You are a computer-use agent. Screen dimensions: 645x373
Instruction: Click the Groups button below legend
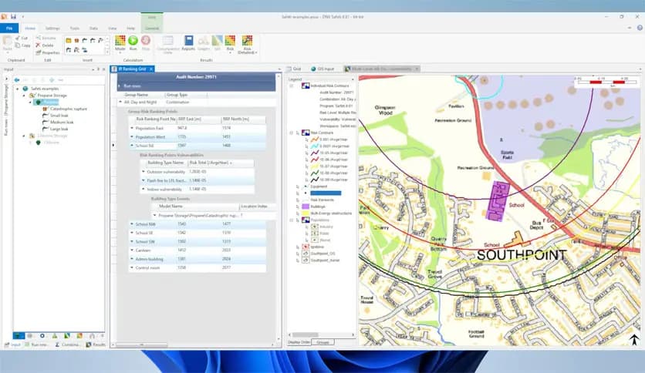(323, 341)
